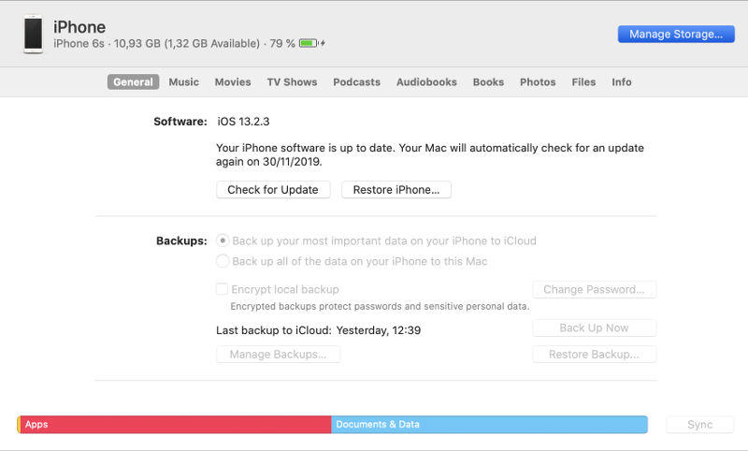Show the Photos tab

pyautogui.click(x=538, y=82)
